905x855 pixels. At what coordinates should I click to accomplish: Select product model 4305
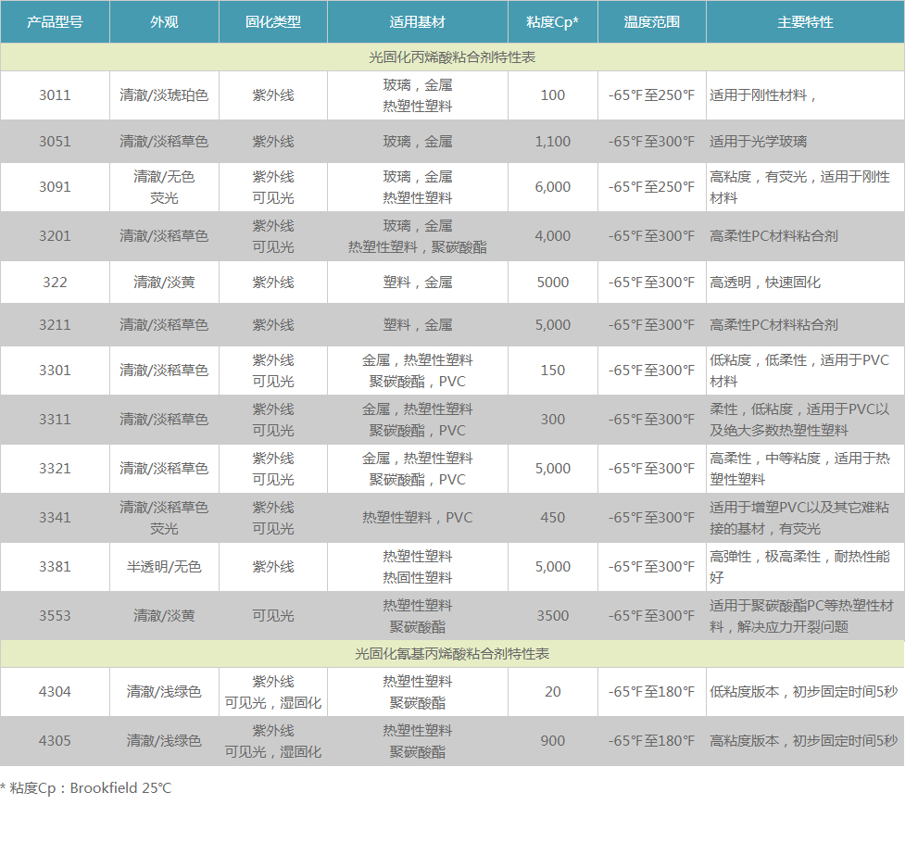[55, 741]
